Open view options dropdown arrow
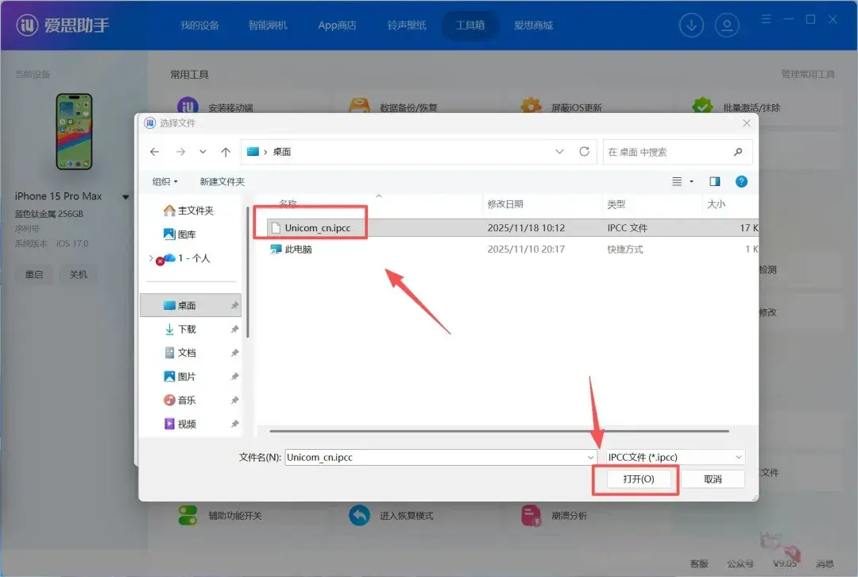Screen dimensions: 858x577 pos(692,181)
